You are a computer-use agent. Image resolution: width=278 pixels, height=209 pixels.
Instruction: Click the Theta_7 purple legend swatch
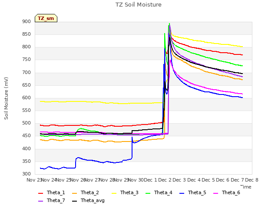tap(40, 201)
